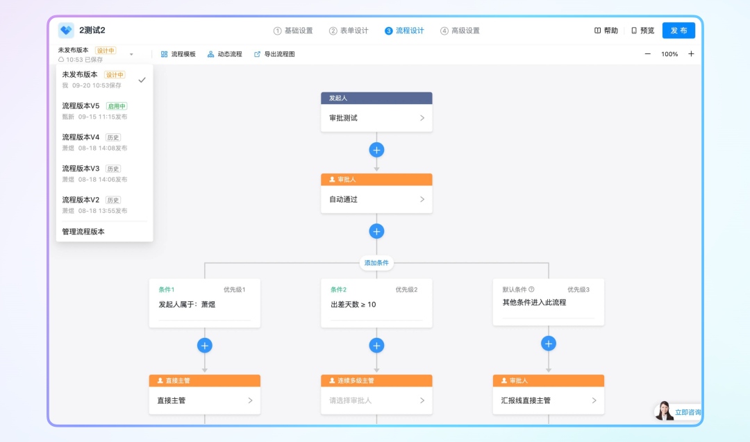Screen dimensions: 750x442
Task: Select 未发布版本 checked version entry
Action: (x=104, y=80)
